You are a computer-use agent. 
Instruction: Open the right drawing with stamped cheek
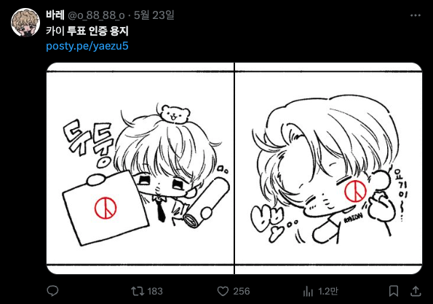click(328, 168)
